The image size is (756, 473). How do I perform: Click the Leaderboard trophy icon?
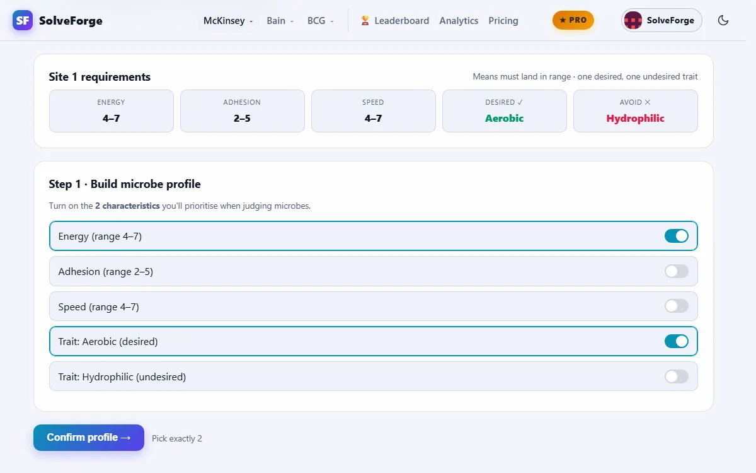(x=365, y=21)
